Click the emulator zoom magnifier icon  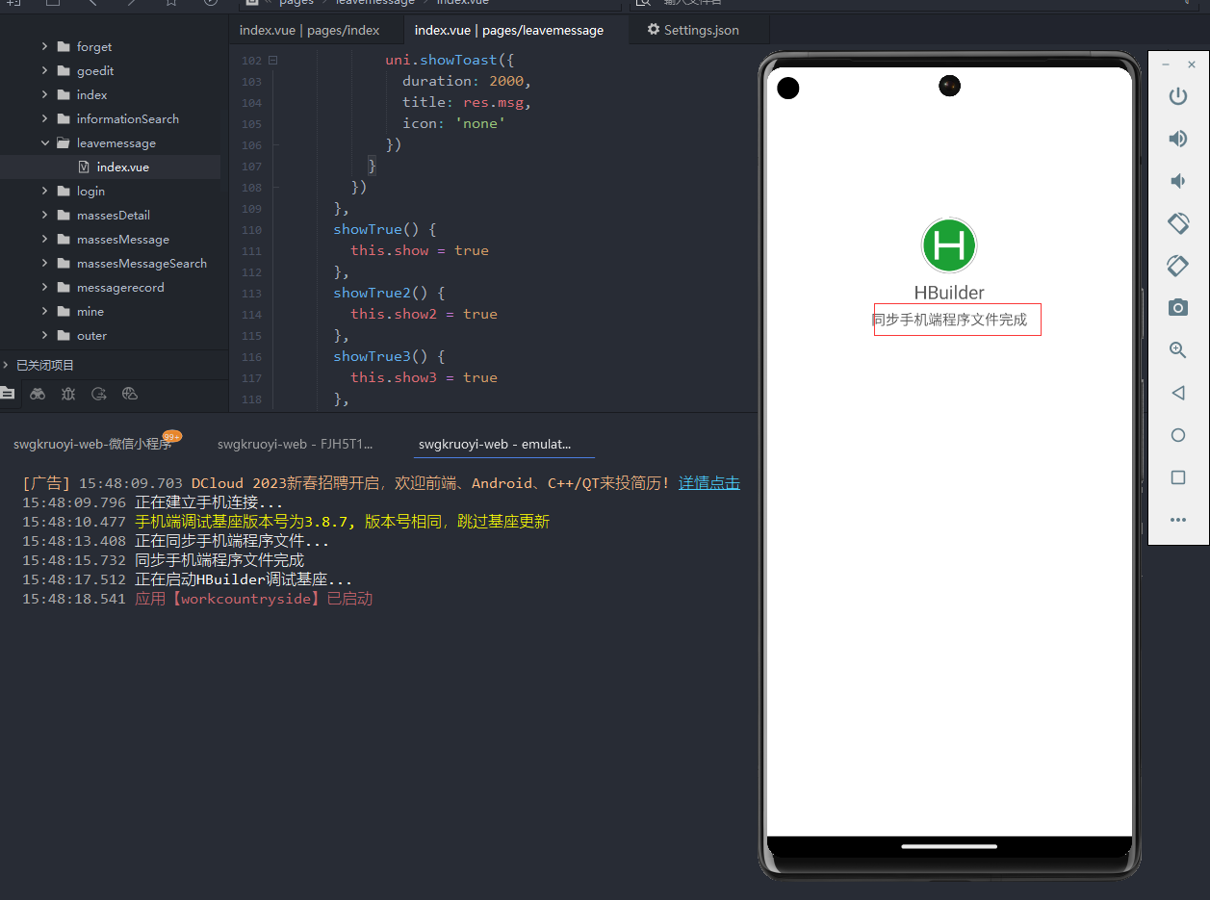(1177, 350)
